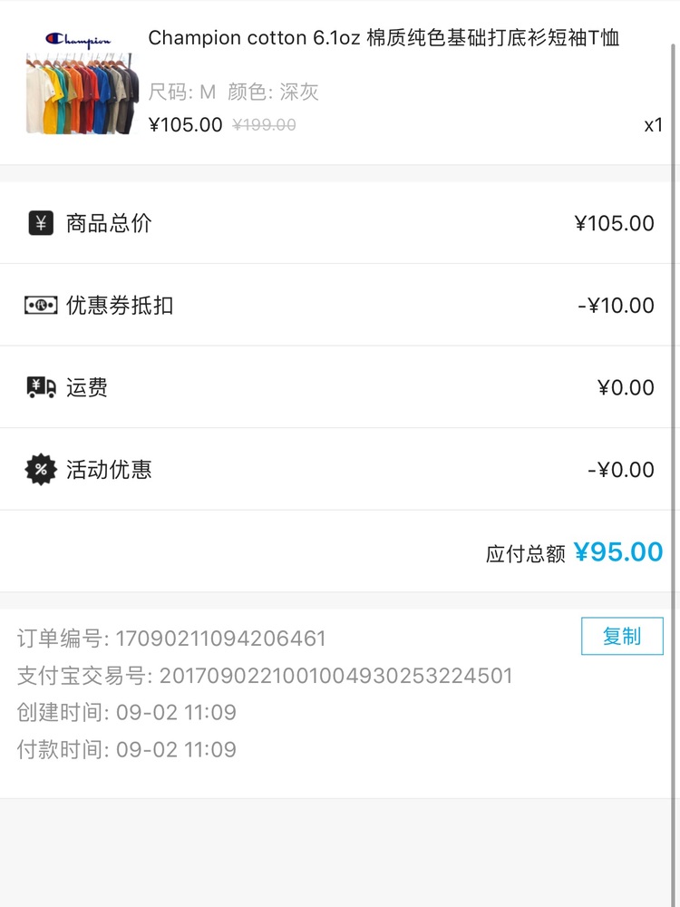680x907 pixels.
Task: Select the 订单编号 order number text
Action: point(171,639)
